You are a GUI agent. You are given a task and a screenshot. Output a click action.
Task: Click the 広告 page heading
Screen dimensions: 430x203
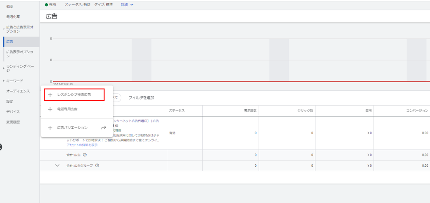click(x=51, y=16)
